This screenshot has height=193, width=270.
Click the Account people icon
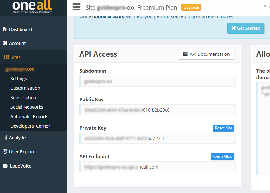pyautogui.click(x=5, y=43)
